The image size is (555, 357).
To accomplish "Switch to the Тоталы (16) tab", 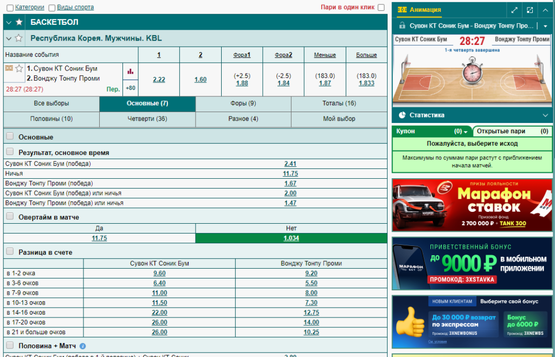I will pos(339,103).
